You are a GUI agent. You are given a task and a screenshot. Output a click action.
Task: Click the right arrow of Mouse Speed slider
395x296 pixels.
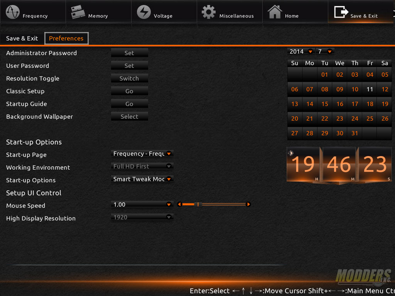coord(248,204)
